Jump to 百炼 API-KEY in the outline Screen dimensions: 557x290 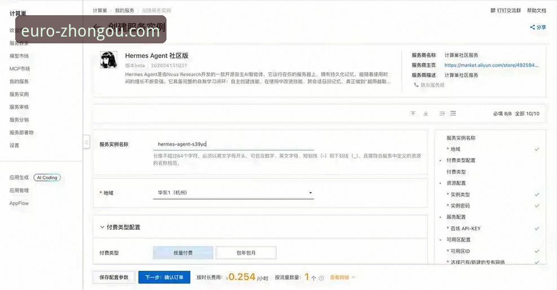(466, 229)
